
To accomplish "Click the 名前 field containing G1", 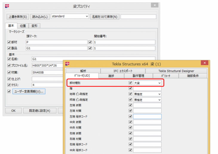I will (x=93, y=59).
